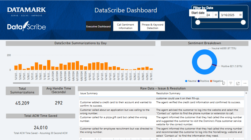
Task: Open the start date calendar picker icon
Action: (216, 15)
